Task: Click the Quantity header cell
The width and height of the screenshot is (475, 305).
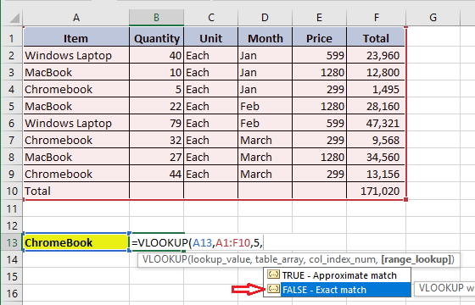Action: coord(156,38)
